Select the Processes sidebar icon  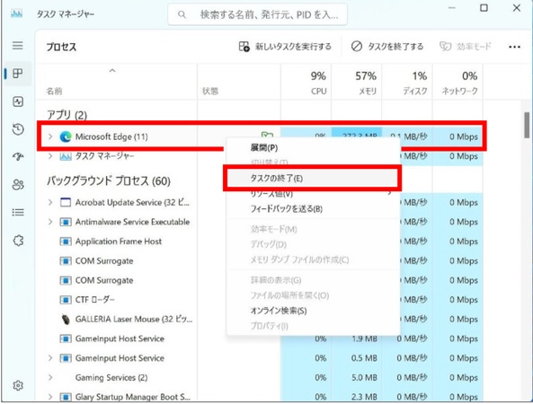tap(18, 74)
